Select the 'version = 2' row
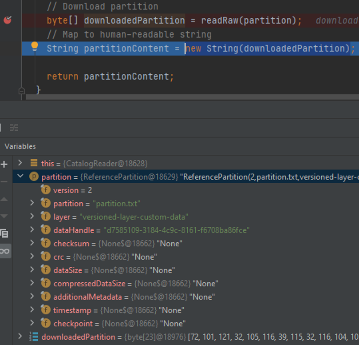The width and height of the screenshot is (359, 345). pos(185,190)
